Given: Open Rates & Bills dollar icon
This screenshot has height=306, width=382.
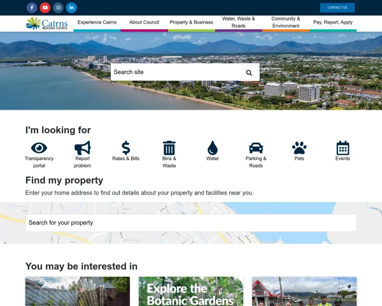Looking at the screenshot, I should 125,148.
